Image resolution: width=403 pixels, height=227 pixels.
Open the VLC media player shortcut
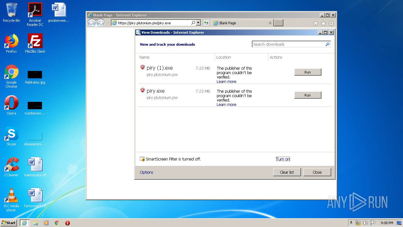coord(11,200)
